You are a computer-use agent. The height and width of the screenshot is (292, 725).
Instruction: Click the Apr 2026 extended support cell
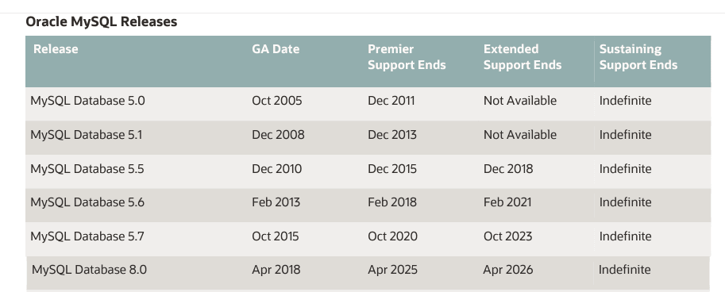[x=508, y=270]
